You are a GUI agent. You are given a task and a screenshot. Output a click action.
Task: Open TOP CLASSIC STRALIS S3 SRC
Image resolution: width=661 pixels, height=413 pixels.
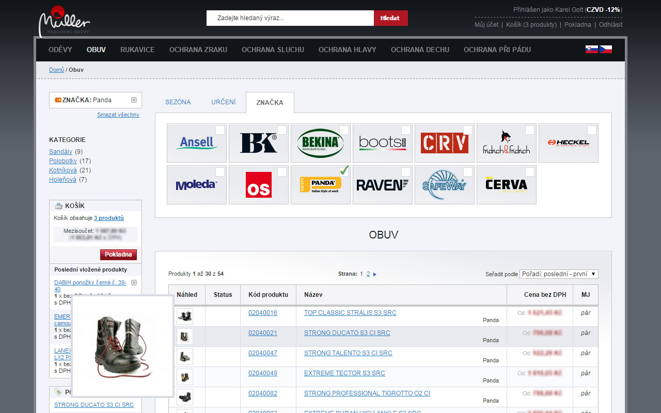pos(350,313)
